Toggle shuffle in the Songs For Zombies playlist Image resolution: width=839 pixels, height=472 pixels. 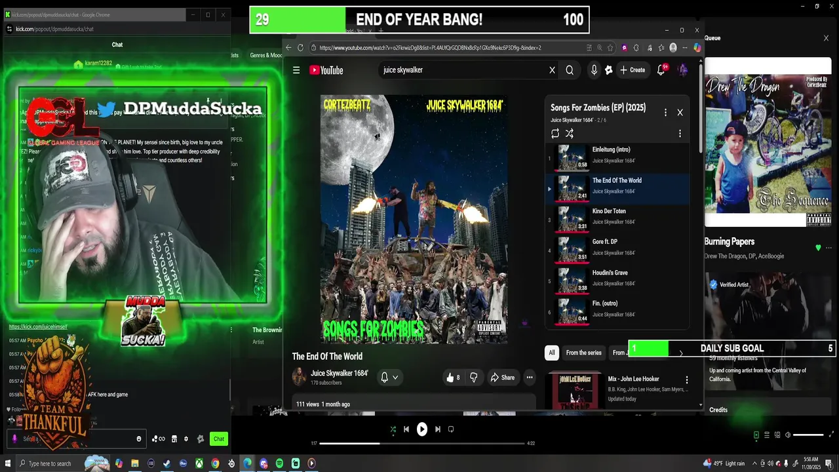click(x=570, y=134)
